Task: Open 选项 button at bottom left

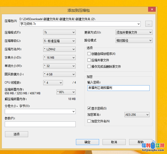Action: coord(16,134)
